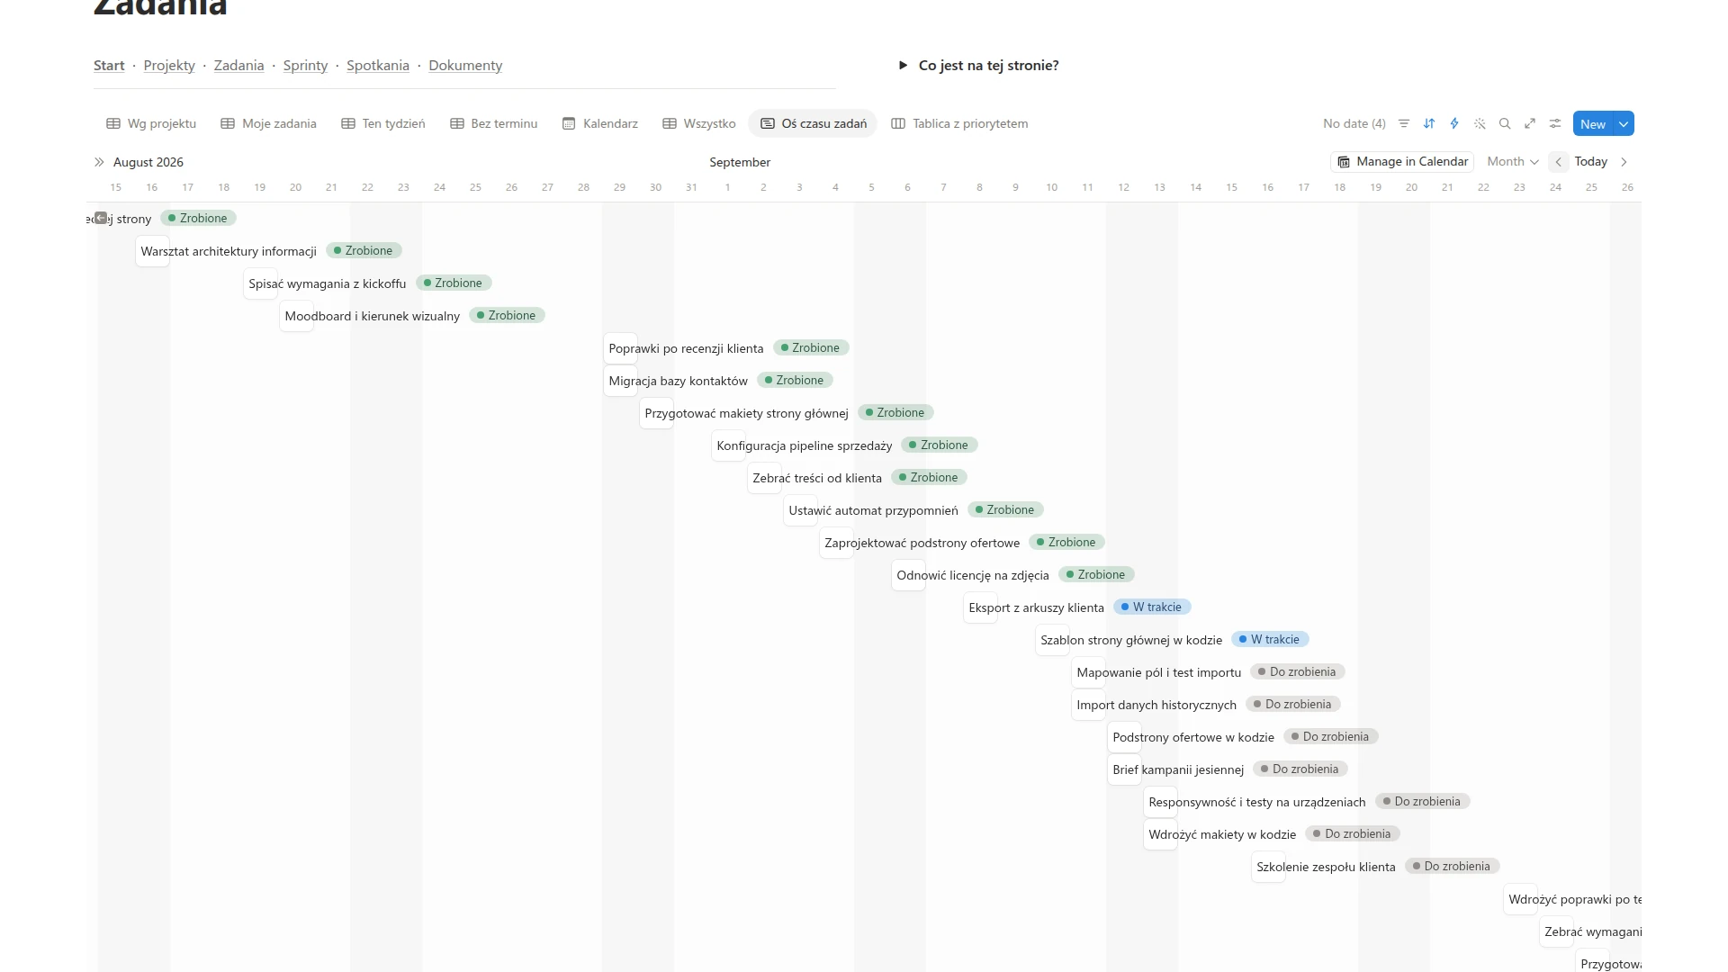Open the Tablica z priorytetem tab
1728x972 pixels.
tap(959, 123)
